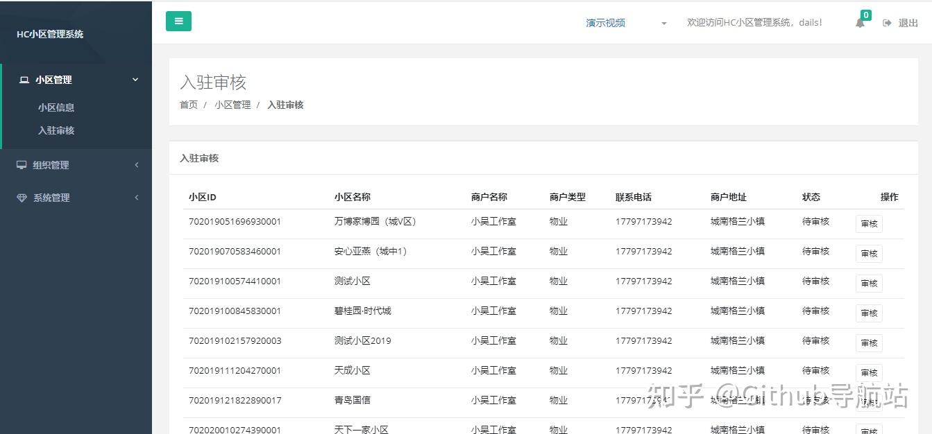Click the notification count badge 0
This screenshot has width=932, height=434.
click(x=866, y=15)
